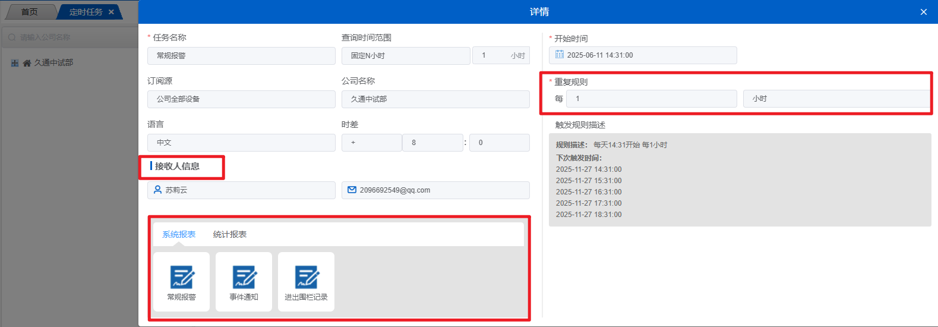938x327 pixels.
Task: Click the home icon beside 久通中试部
Action: pos(27,63)
